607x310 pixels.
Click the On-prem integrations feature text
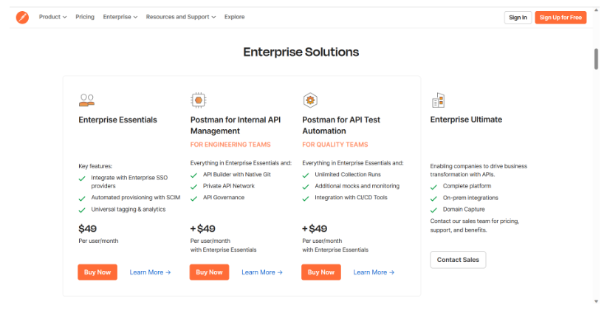click(x=470, y=198)
